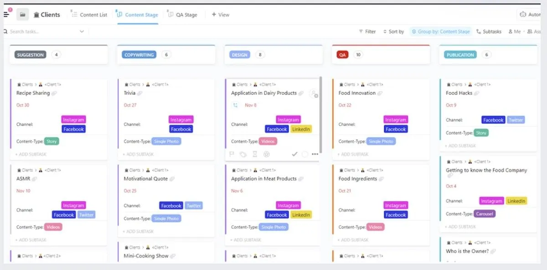Open more options on Dairy Products card
The height and width of the screenshot is (270, 547).
[x=315, y=154]
